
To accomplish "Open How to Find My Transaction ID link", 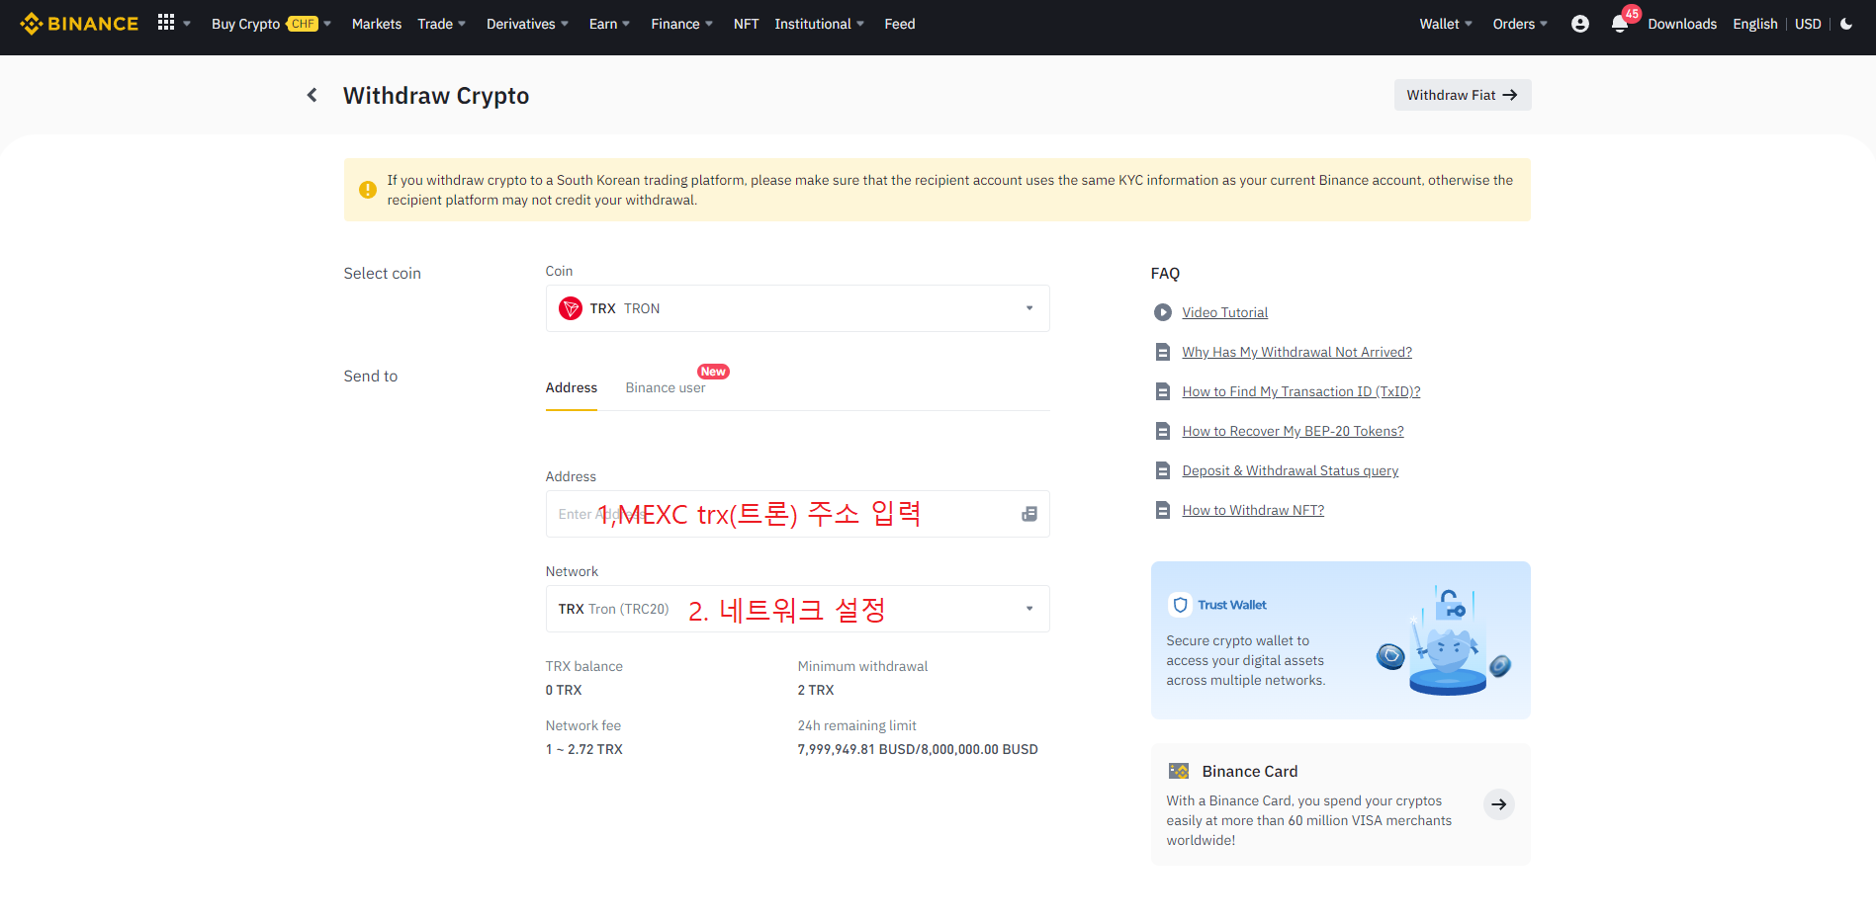I will [1301, 391].
